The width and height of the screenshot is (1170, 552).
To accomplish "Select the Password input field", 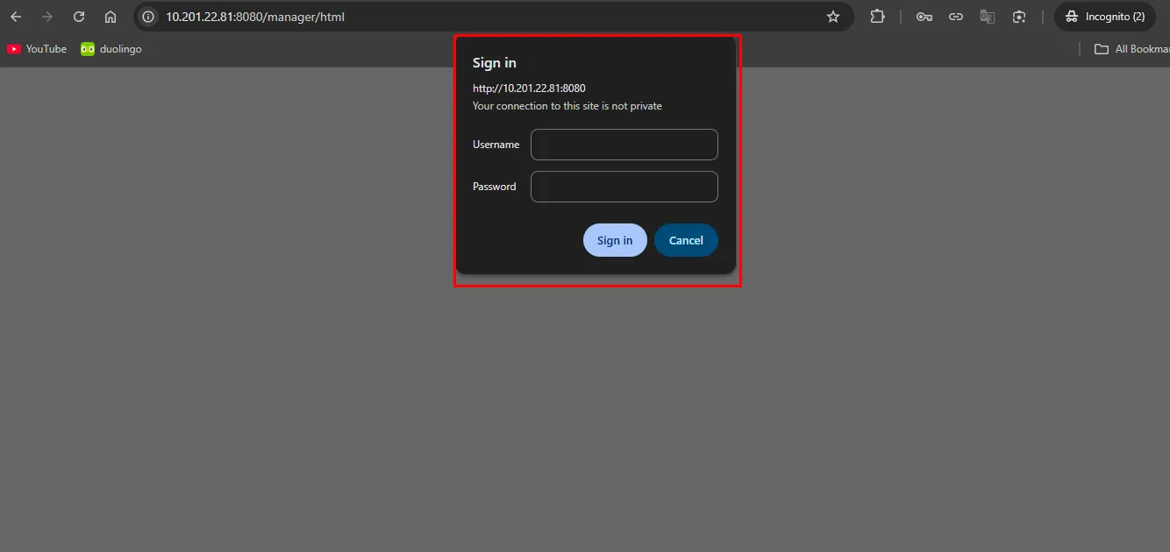I will [x=624, y=187].
